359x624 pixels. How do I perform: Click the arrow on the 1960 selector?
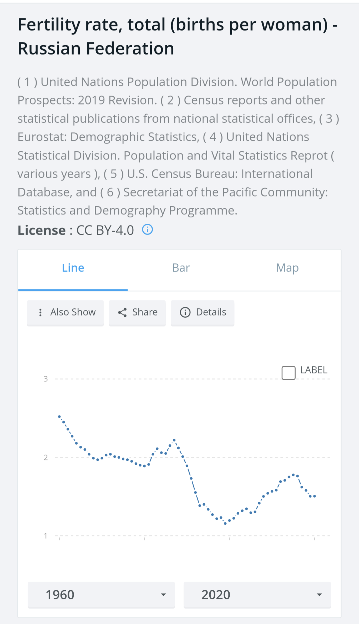pyautogui.click(x=163, y=595)
